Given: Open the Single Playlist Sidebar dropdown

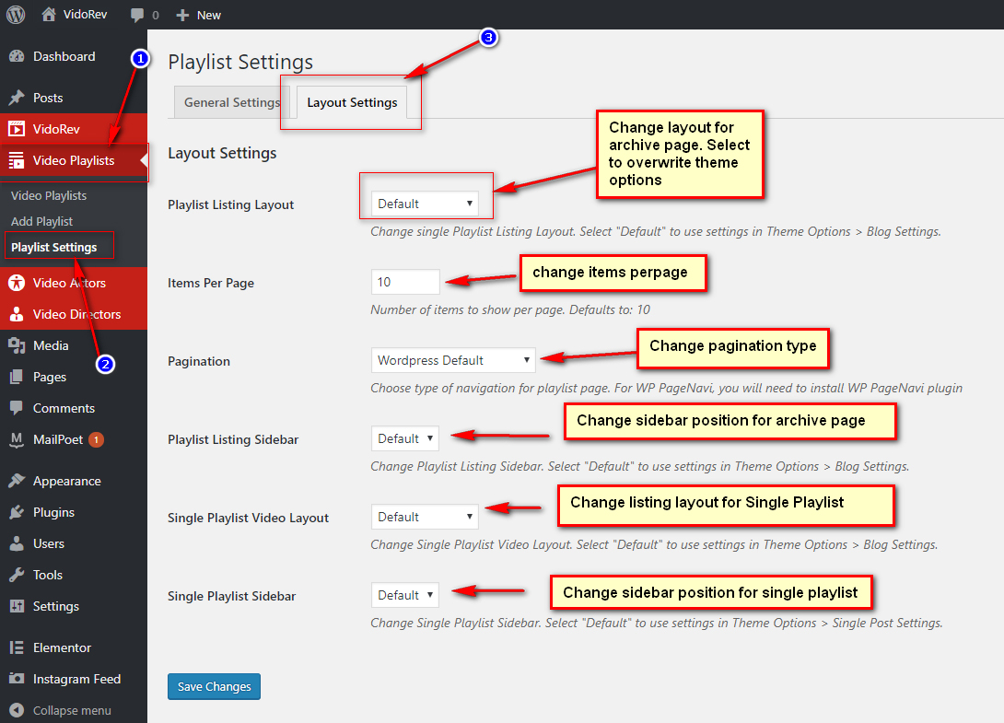Looking at the screenshot, I should (405, 595).
